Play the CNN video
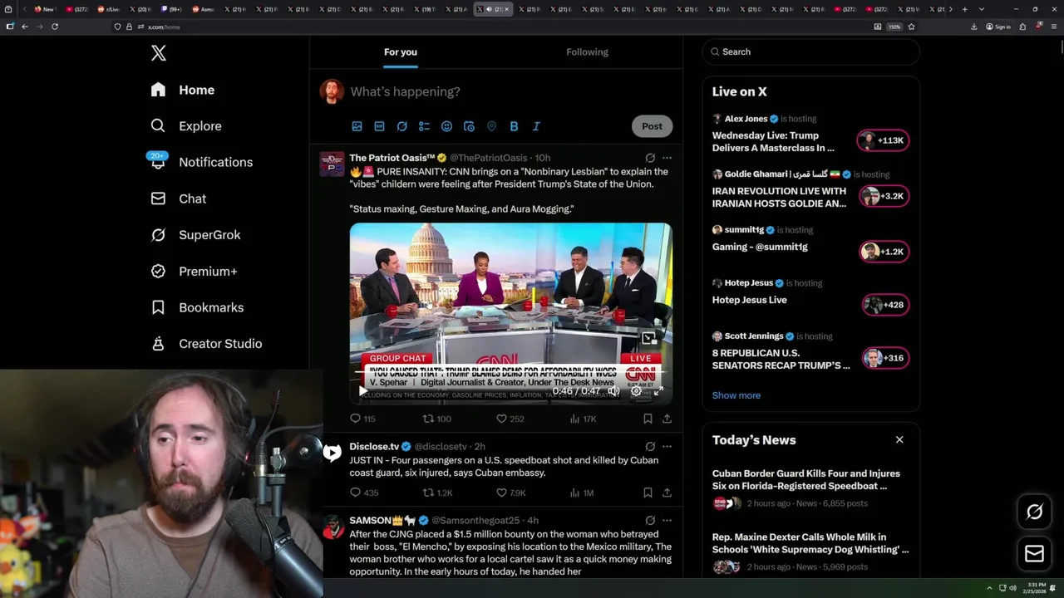Image resolution: width=1064 pixels, height=598 pixels. (x=362, y=391)
